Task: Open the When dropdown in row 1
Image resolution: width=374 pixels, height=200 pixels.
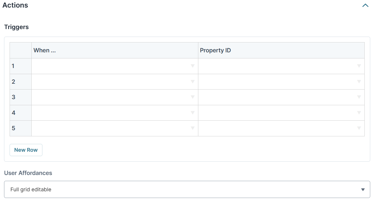Action: 193,66
